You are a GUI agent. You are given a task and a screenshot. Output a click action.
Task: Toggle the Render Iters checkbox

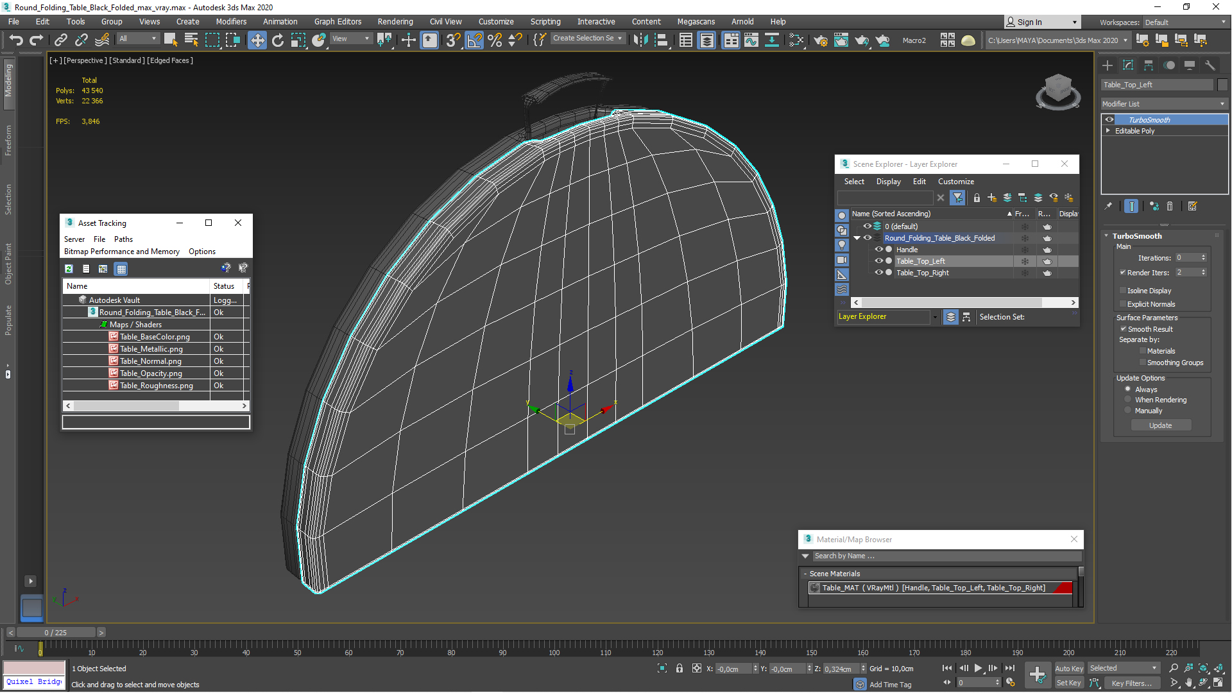[x=1123, y=273]
